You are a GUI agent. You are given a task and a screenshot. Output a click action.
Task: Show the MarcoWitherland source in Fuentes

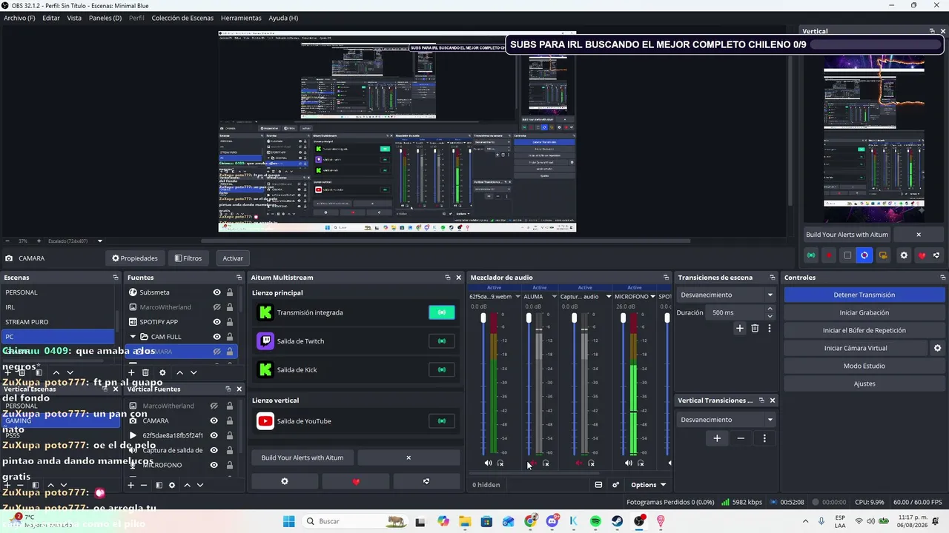pos(216,307)
